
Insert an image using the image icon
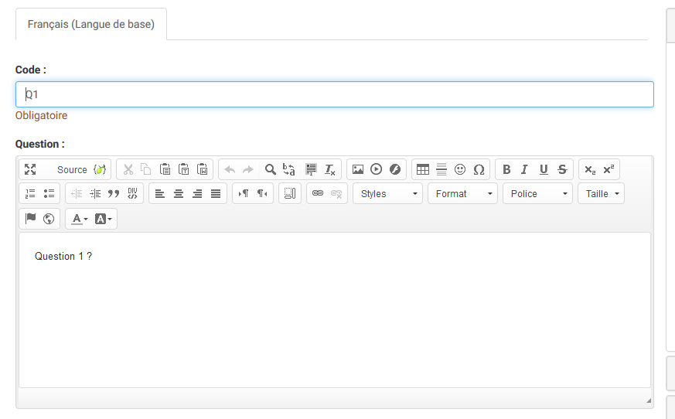(357, 169)
